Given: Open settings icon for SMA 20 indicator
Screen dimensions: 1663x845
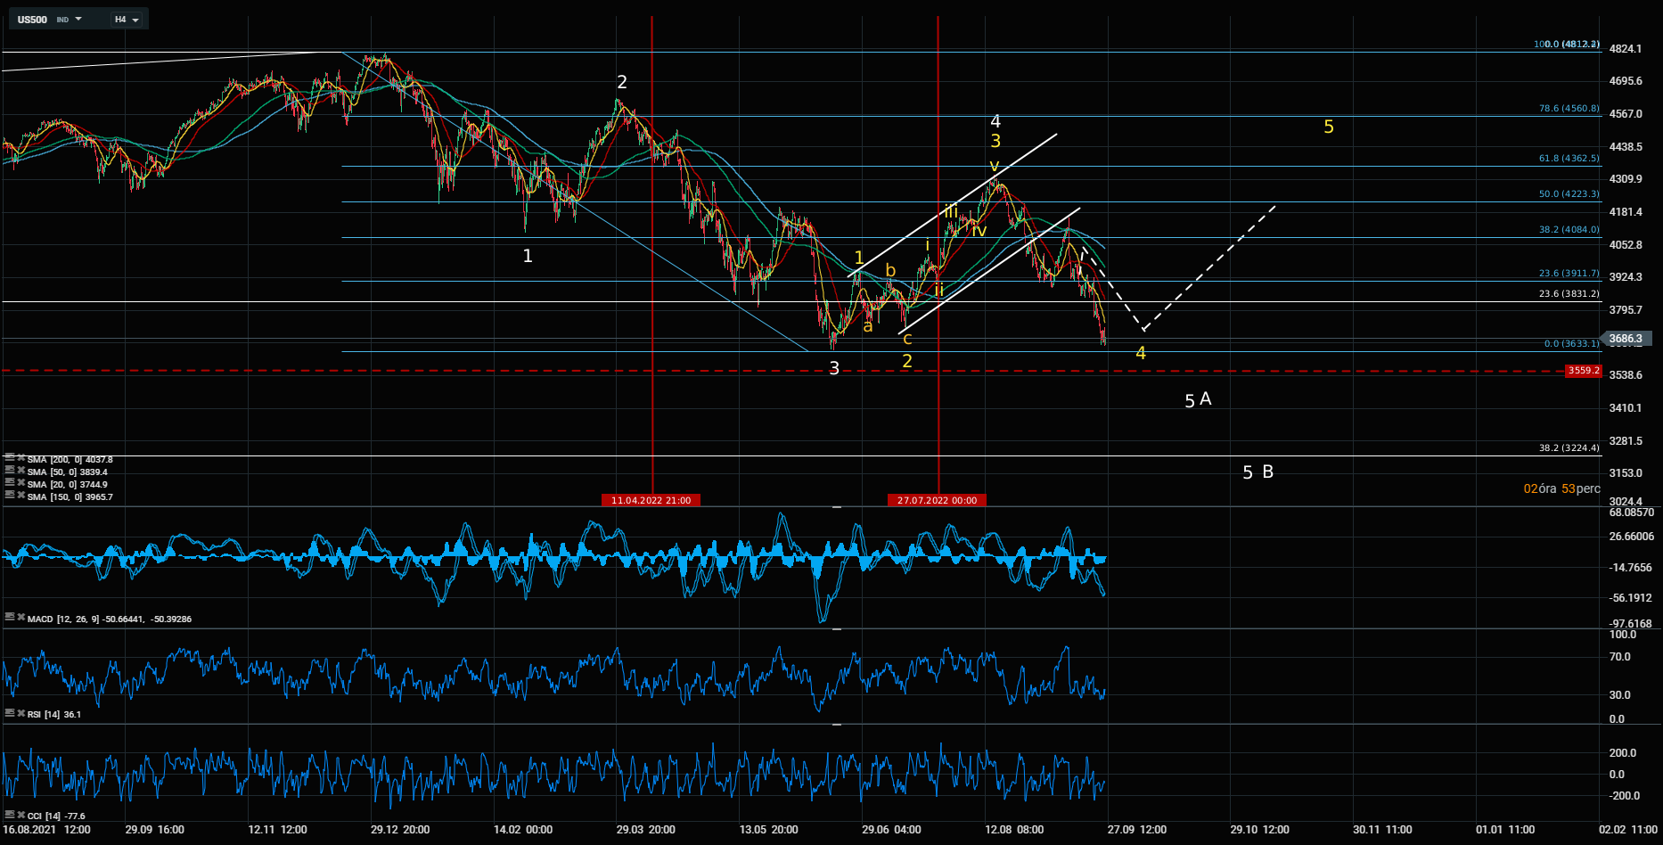Looking at the screenshot, I should [x=10, y=484].
